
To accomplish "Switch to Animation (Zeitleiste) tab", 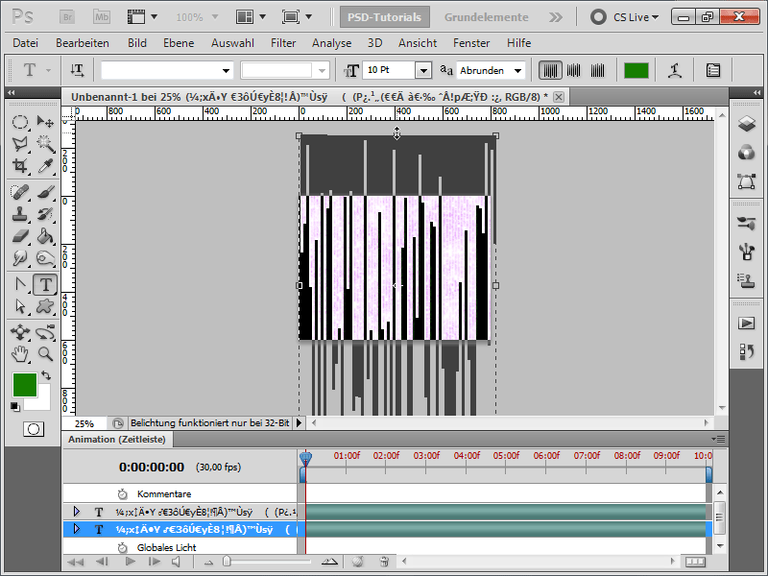I will point(117,440).
